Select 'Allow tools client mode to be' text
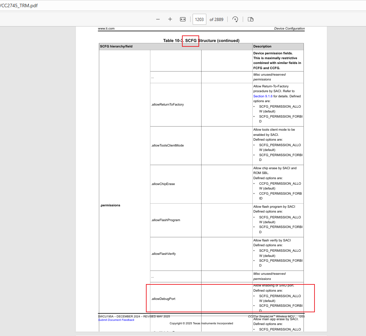The width and height of the screenshot is (366, 336). tap(274, 130)
